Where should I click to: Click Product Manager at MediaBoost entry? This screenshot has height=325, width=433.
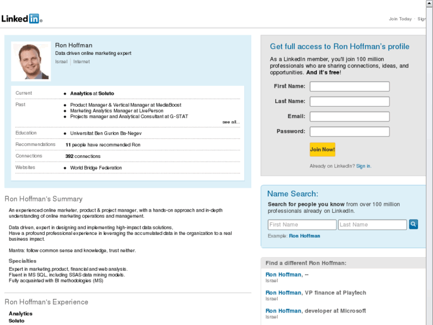[126, 105]
